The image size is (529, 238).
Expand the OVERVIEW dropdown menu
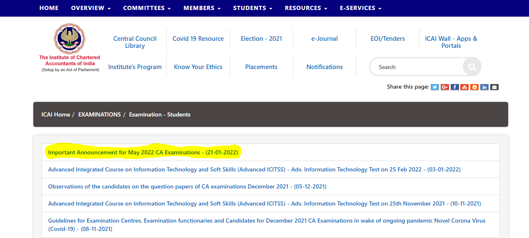click(x=91, y=8)
